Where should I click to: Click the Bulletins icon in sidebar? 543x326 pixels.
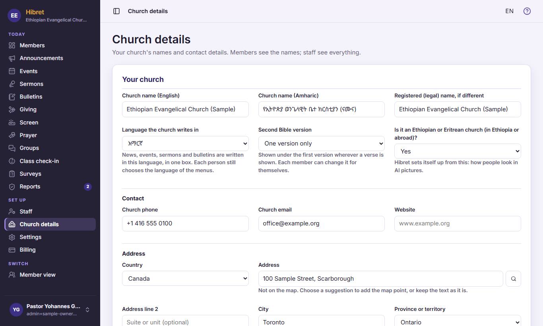point(12,97)
